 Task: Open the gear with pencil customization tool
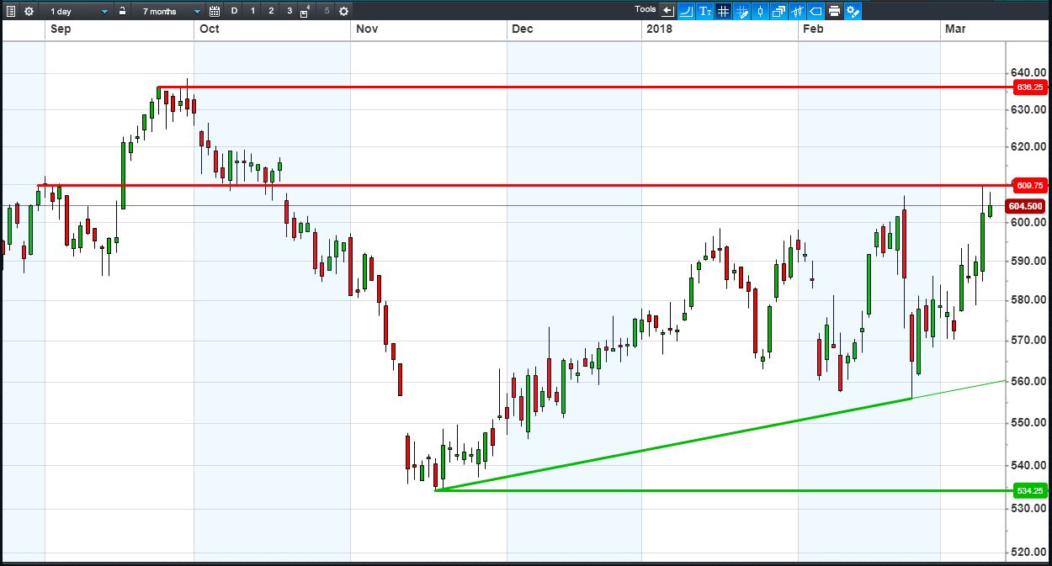[x=853, y=11]
